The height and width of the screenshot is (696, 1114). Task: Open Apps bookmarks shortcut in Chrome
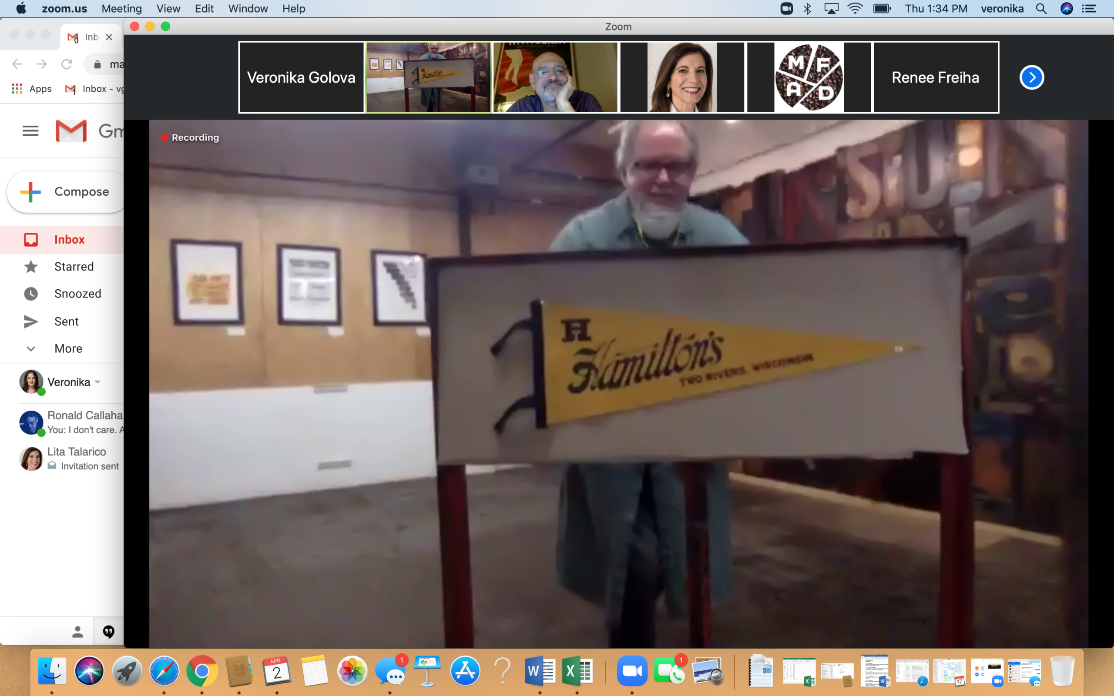coord(31,89)
